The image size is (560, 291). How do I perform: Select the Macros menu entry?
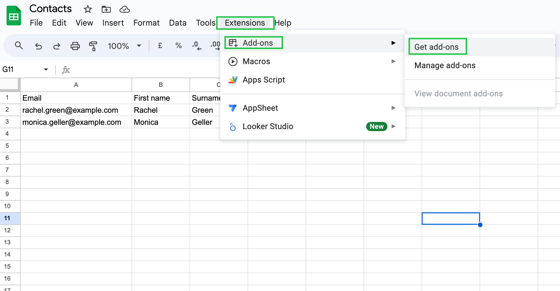312,61
